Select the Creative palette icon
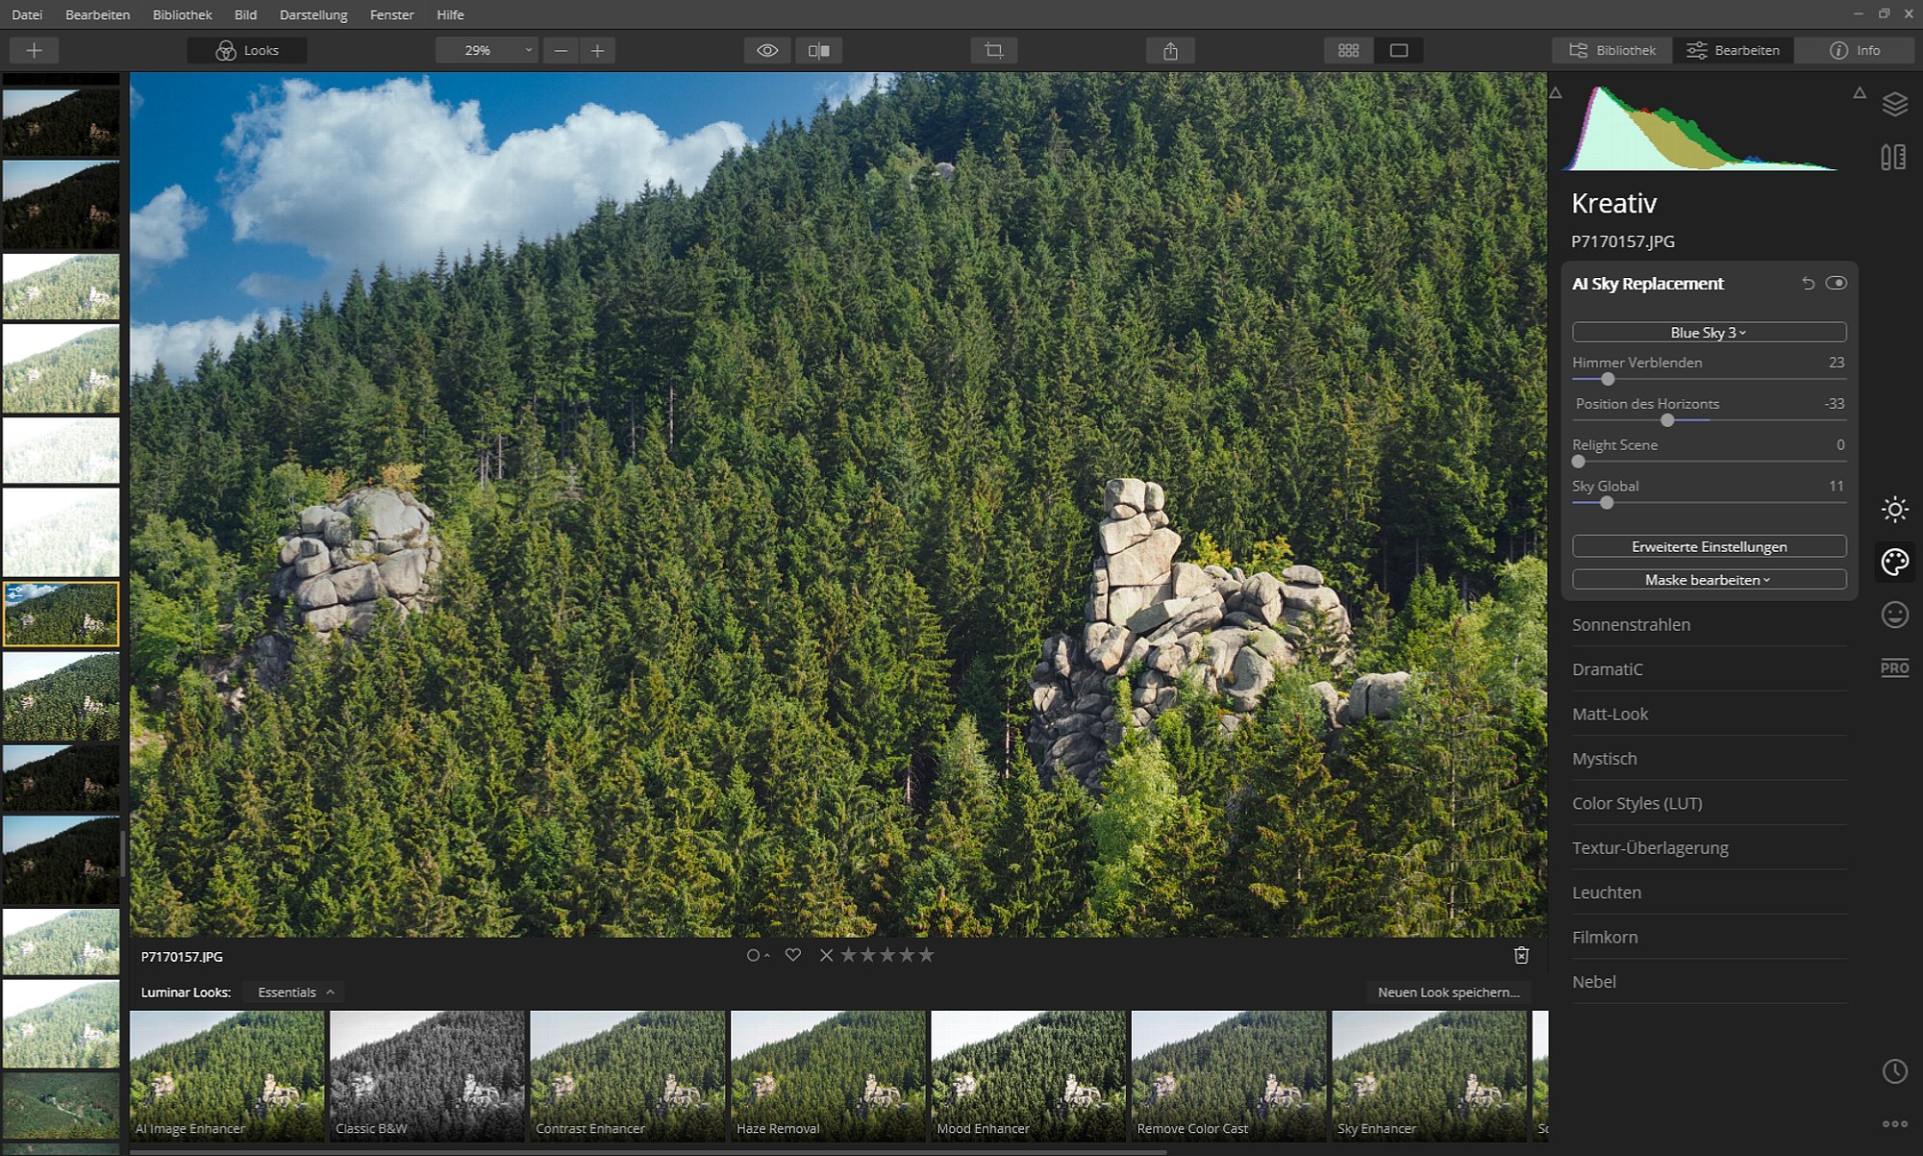This screenshot has height=1156, width=1923. click(1894, 563)
